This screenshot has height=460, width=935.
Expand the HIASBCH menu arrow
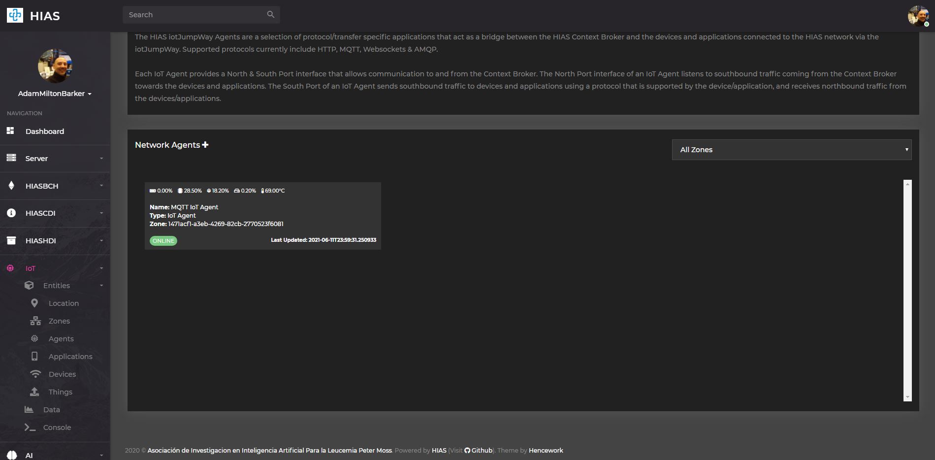pos(101,186)
